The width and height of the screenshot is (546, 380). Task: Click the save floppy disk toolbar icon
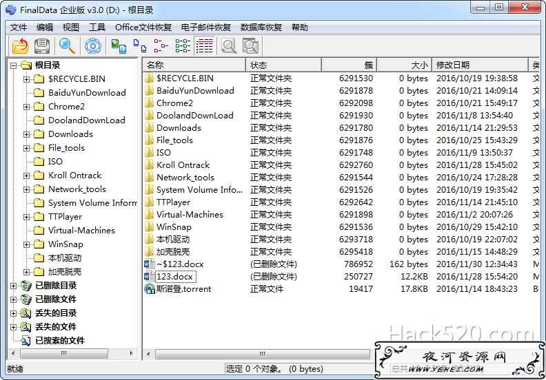[42, 45]
